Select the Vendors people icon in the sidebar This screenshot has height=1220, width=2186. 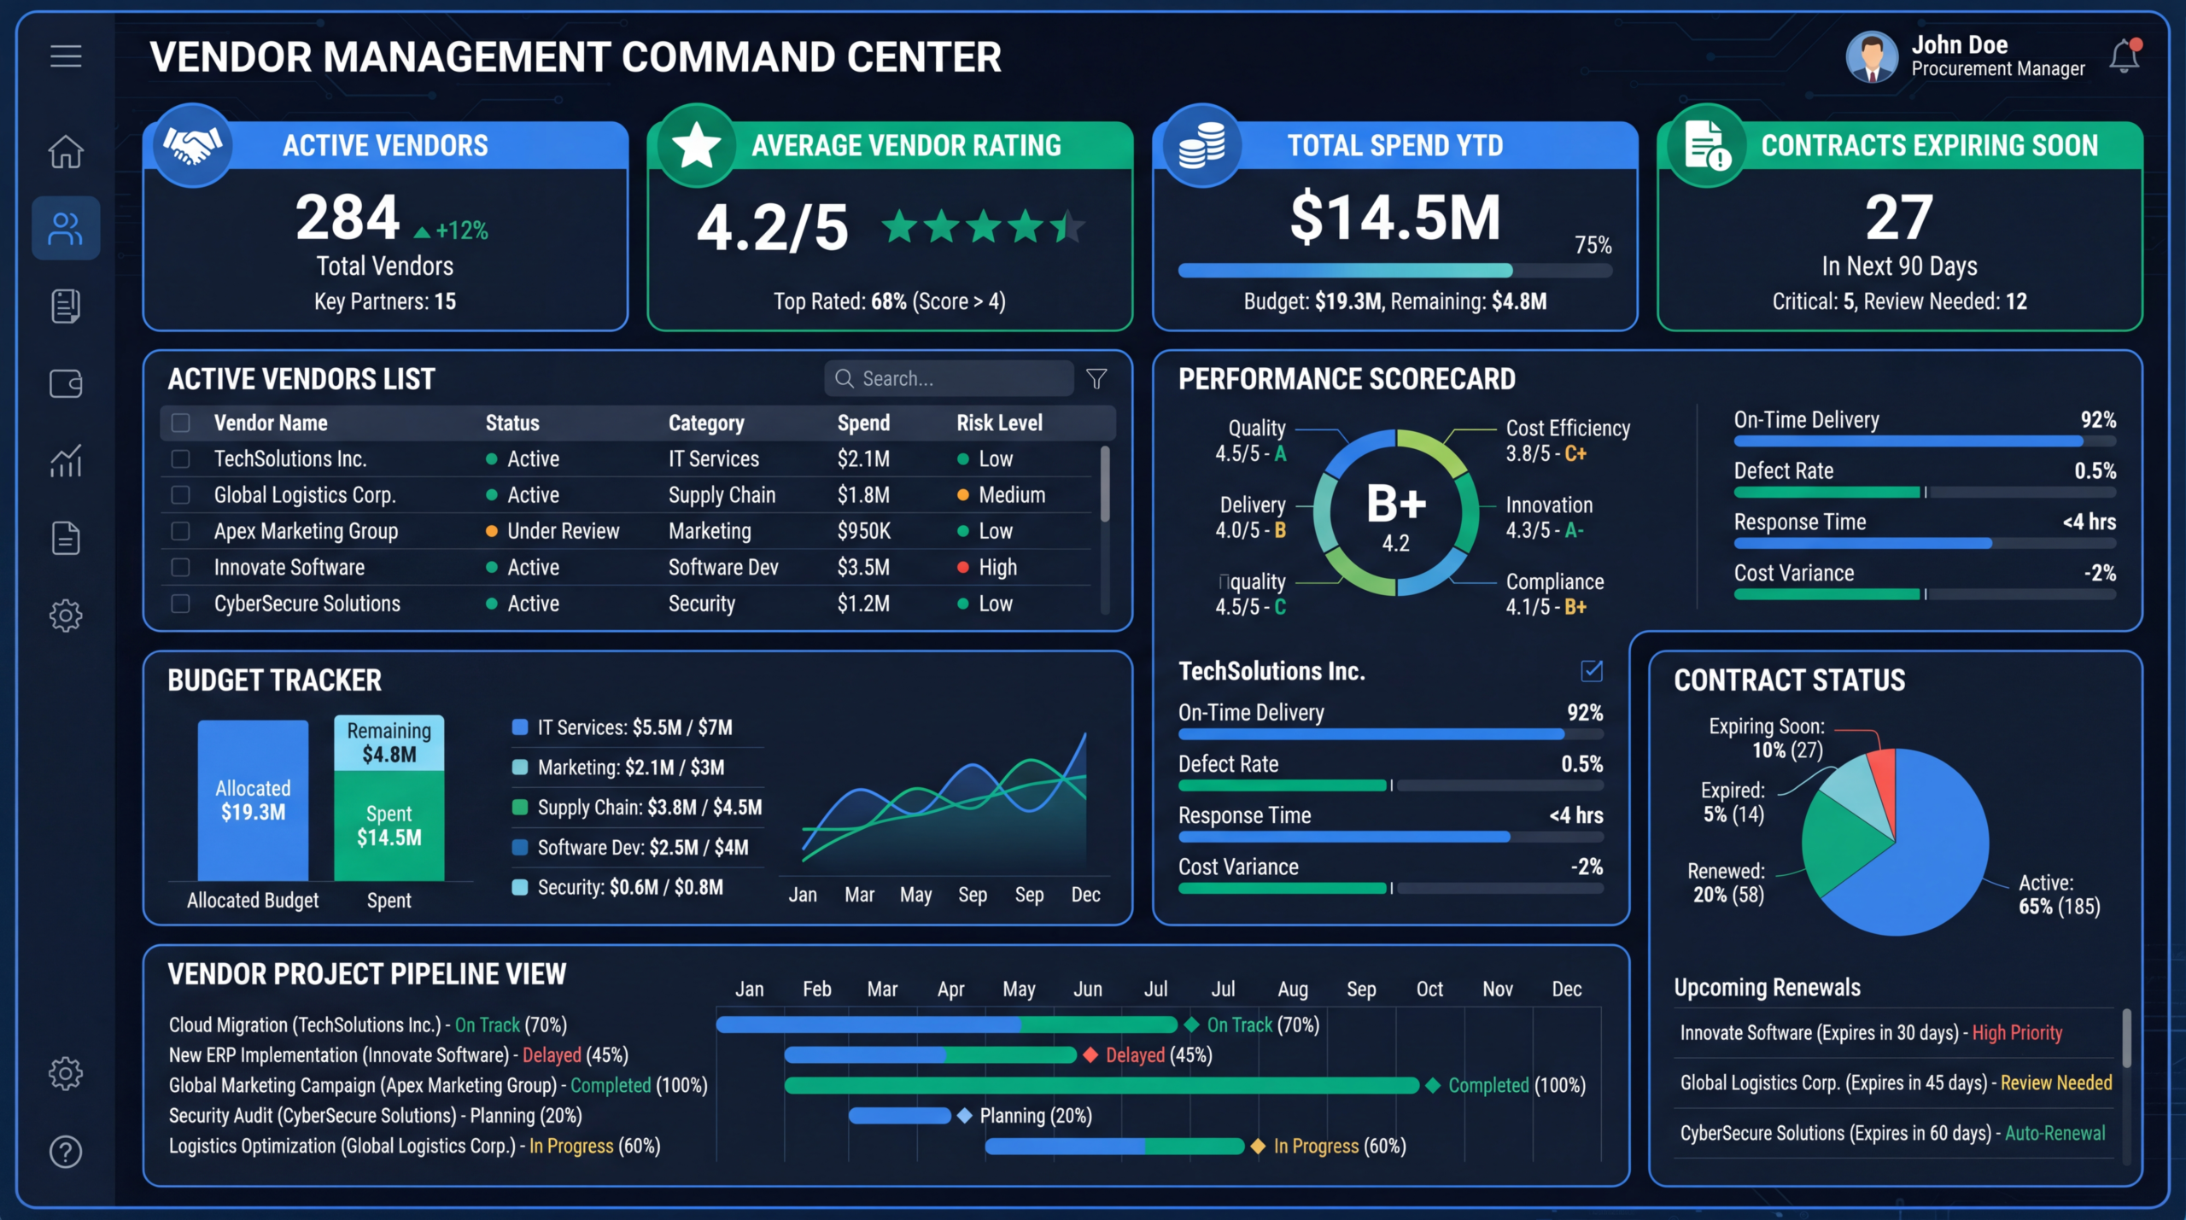[x=66, y=228]
